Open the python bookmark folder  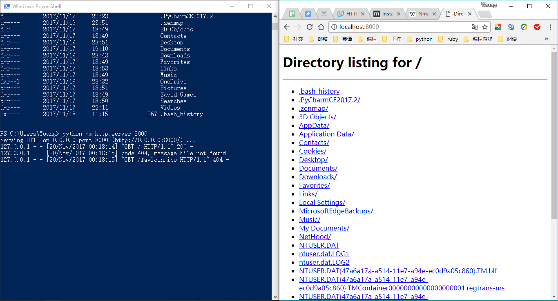(420, 39)
